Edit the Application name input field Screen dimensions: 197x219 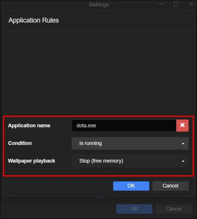pyautogui.click(x=124, y=125)
